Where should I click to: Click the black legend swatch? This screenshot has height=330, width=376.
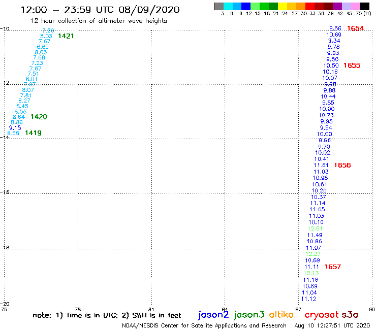(x=364, y=6)
